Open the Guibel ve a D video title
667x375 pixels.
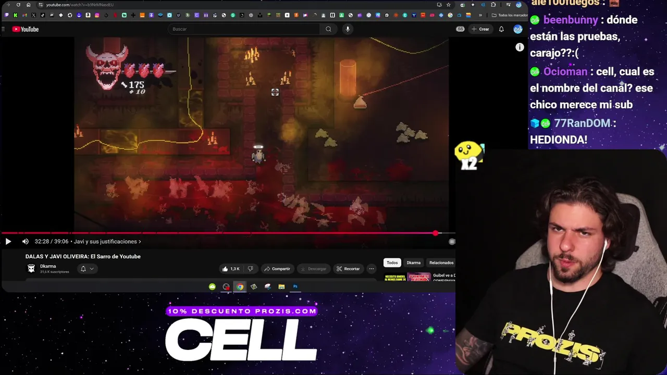click(444, 276)
